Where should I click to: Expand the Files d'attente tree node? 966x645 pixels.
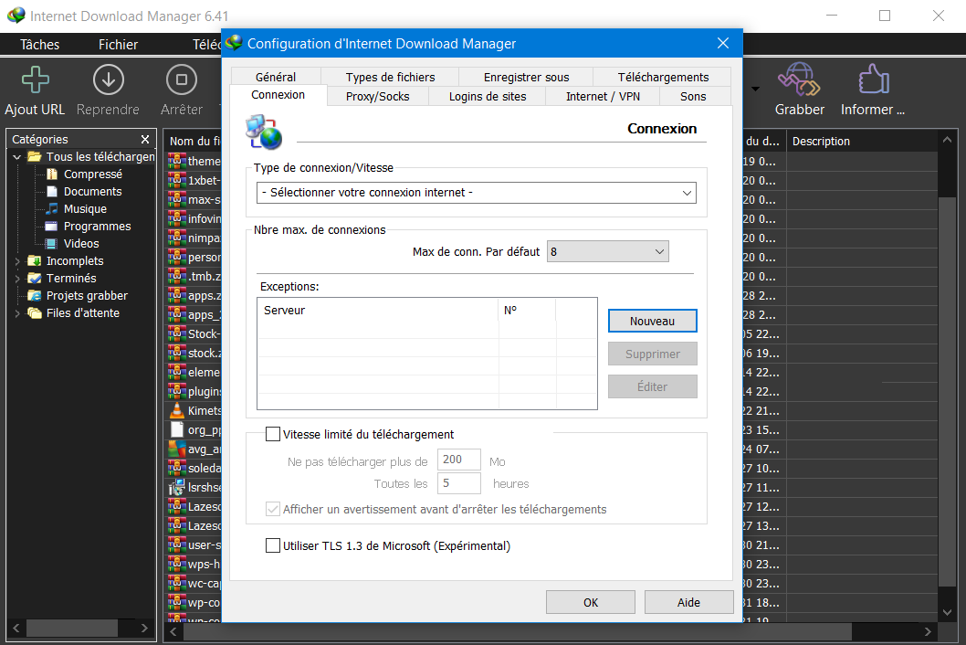pos(17,313)
